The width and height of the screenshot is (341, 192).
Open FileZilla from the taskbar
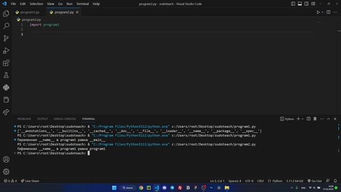tap(180, 188)
